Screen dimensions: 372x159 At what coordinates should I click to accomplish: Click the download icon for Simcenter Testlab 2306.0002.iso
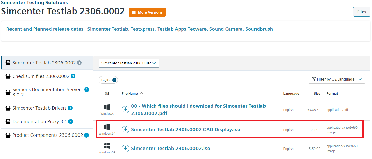pyautogui.click(x=125, y=149)
